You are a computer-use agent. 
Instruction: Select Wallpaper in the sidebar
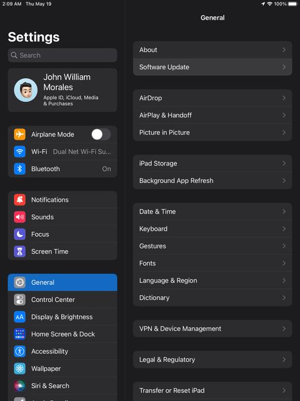click(62, 368)
